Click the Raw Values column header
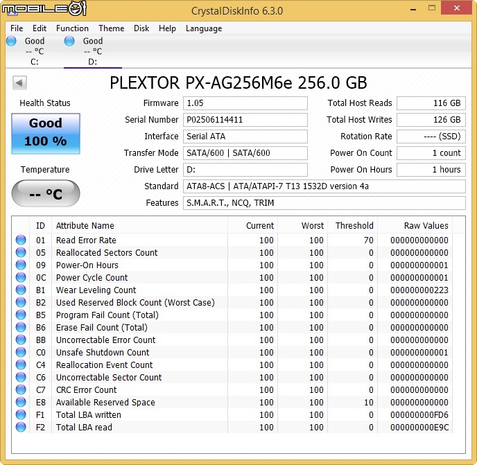This screenshot has width=477, height=465. 415,226
